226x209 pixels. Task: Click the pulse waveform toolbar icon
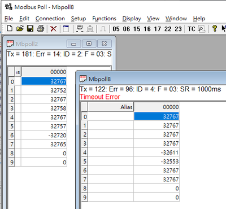[x=103, y=29]
